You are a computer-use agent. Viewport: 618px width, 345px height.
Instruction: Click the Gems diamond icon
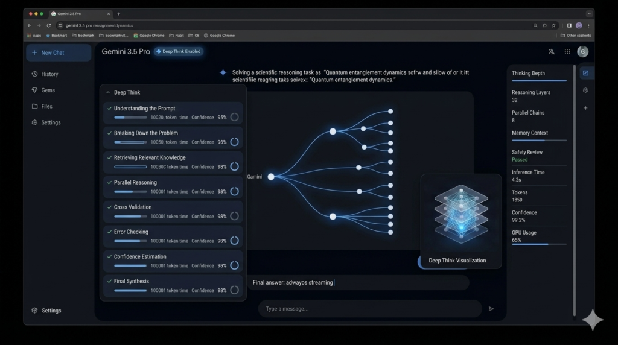coord(34,90)
